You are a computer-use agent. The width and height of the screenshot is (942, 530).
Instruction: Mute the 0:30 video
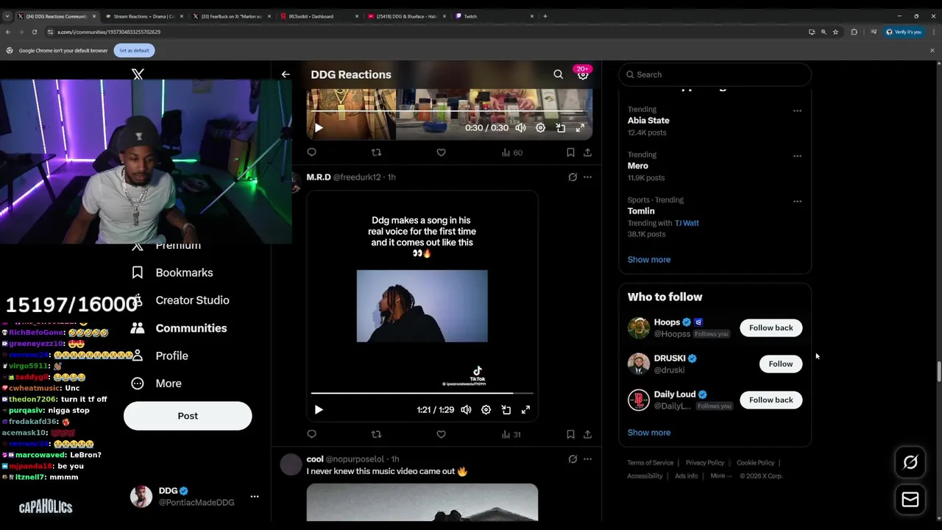pyautogui.click(x=520, y=127)
